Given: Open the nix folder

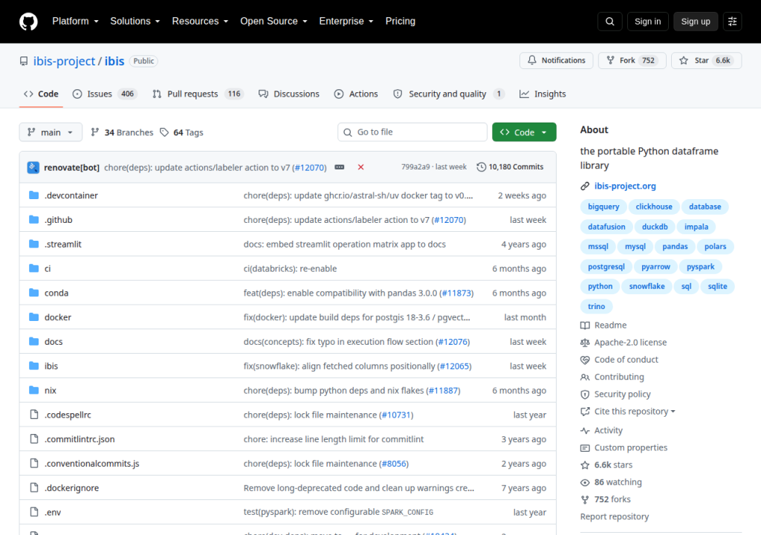Looking at the screenshot, I should (51, 390).
